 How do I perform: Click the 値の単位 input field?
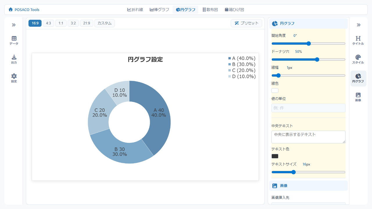(x=308, y=108)
